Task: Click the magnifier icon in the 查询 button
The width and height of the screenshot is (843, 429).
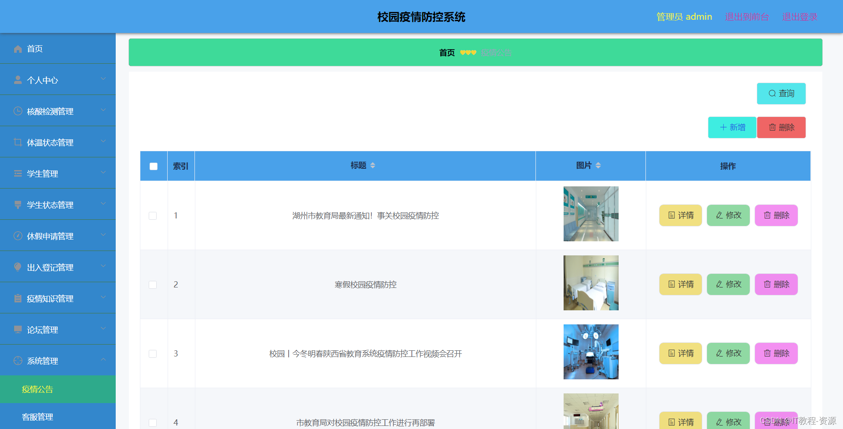Action: point(772,94)
